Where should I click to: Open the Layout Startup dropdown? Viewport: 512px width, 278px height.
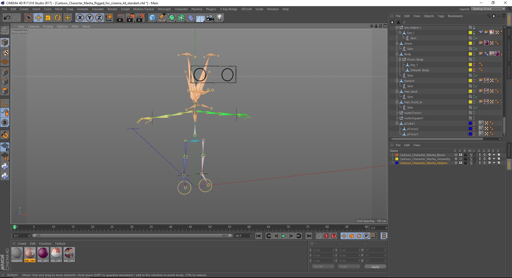pyautogui.click(x=489, y=9)
